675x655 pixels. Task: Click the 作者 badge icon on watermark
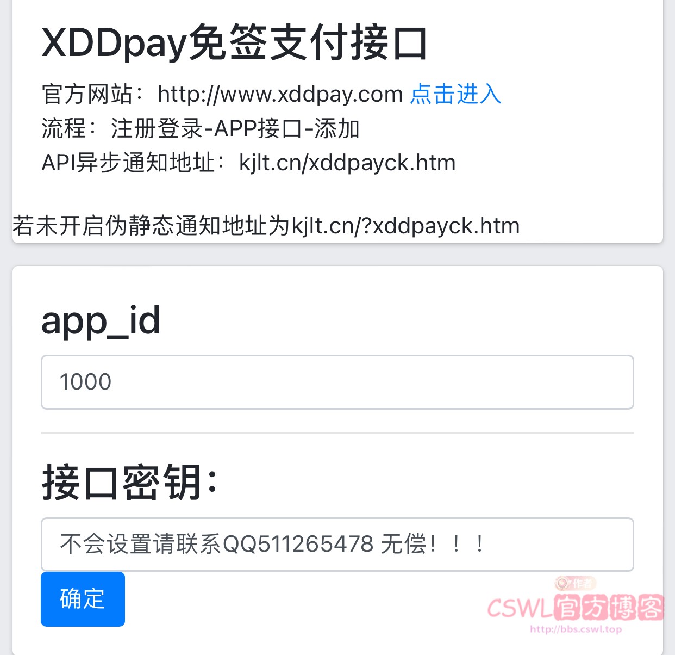576,583
